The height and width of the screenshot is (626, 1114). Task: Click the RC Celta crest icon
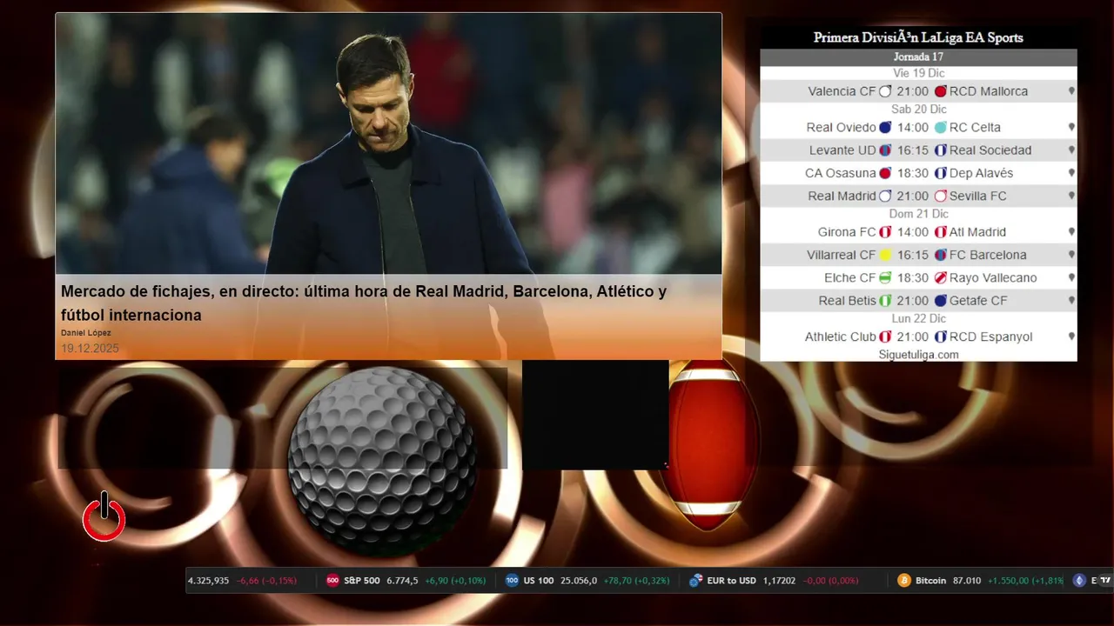[940, 127]
